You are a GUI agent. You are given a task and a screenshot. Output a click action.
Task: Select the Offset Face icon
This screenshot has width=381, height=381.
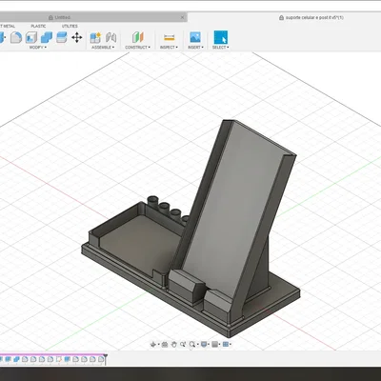tap(62, 37)
